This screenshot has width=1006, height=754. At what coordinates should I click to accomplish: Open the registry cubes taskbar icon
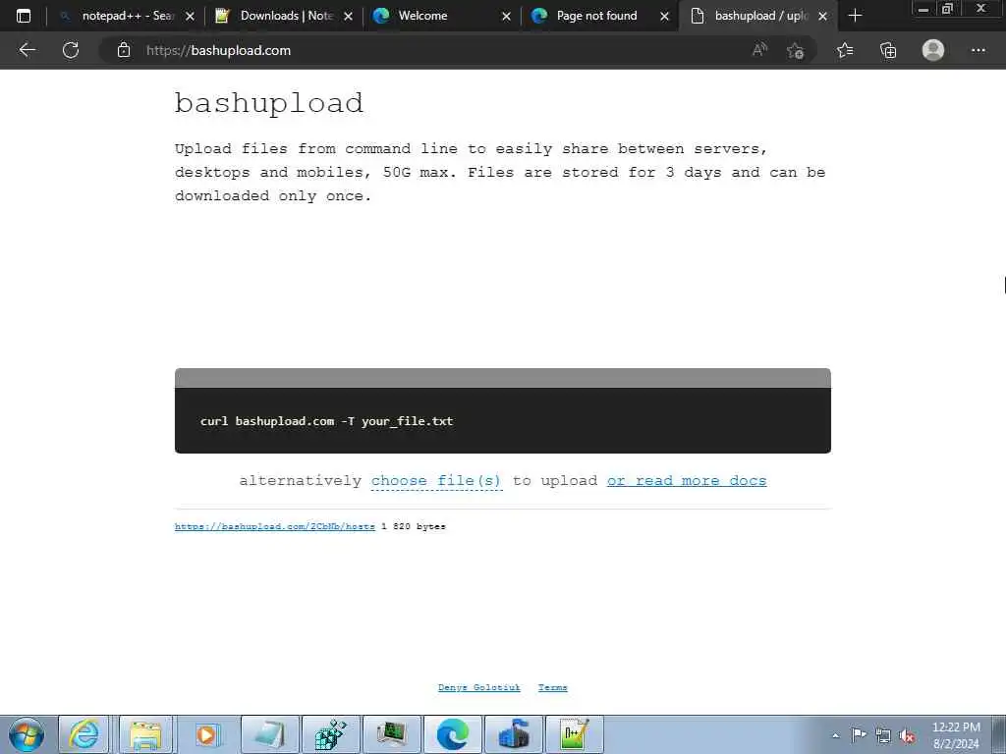tap(331, 734)
